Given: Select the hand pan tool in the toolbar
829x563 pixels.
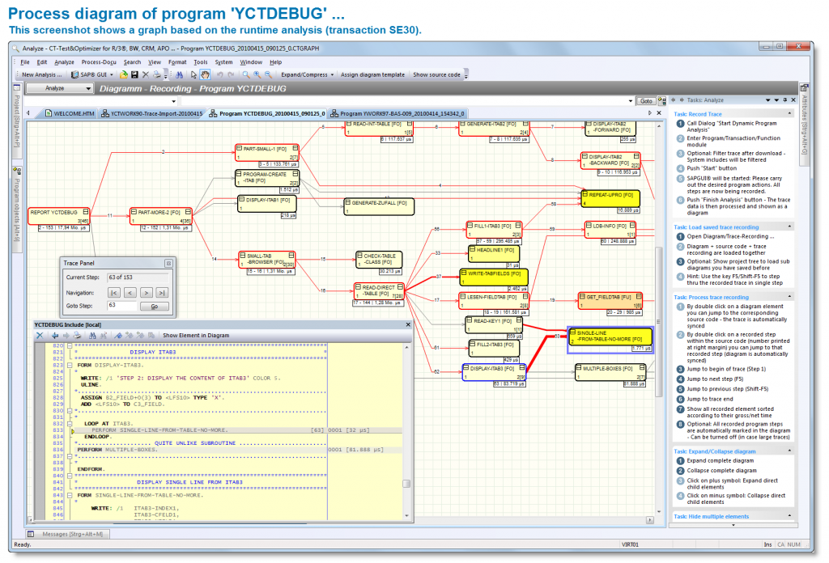Looking at the screenshot, I should click(205, 74).
